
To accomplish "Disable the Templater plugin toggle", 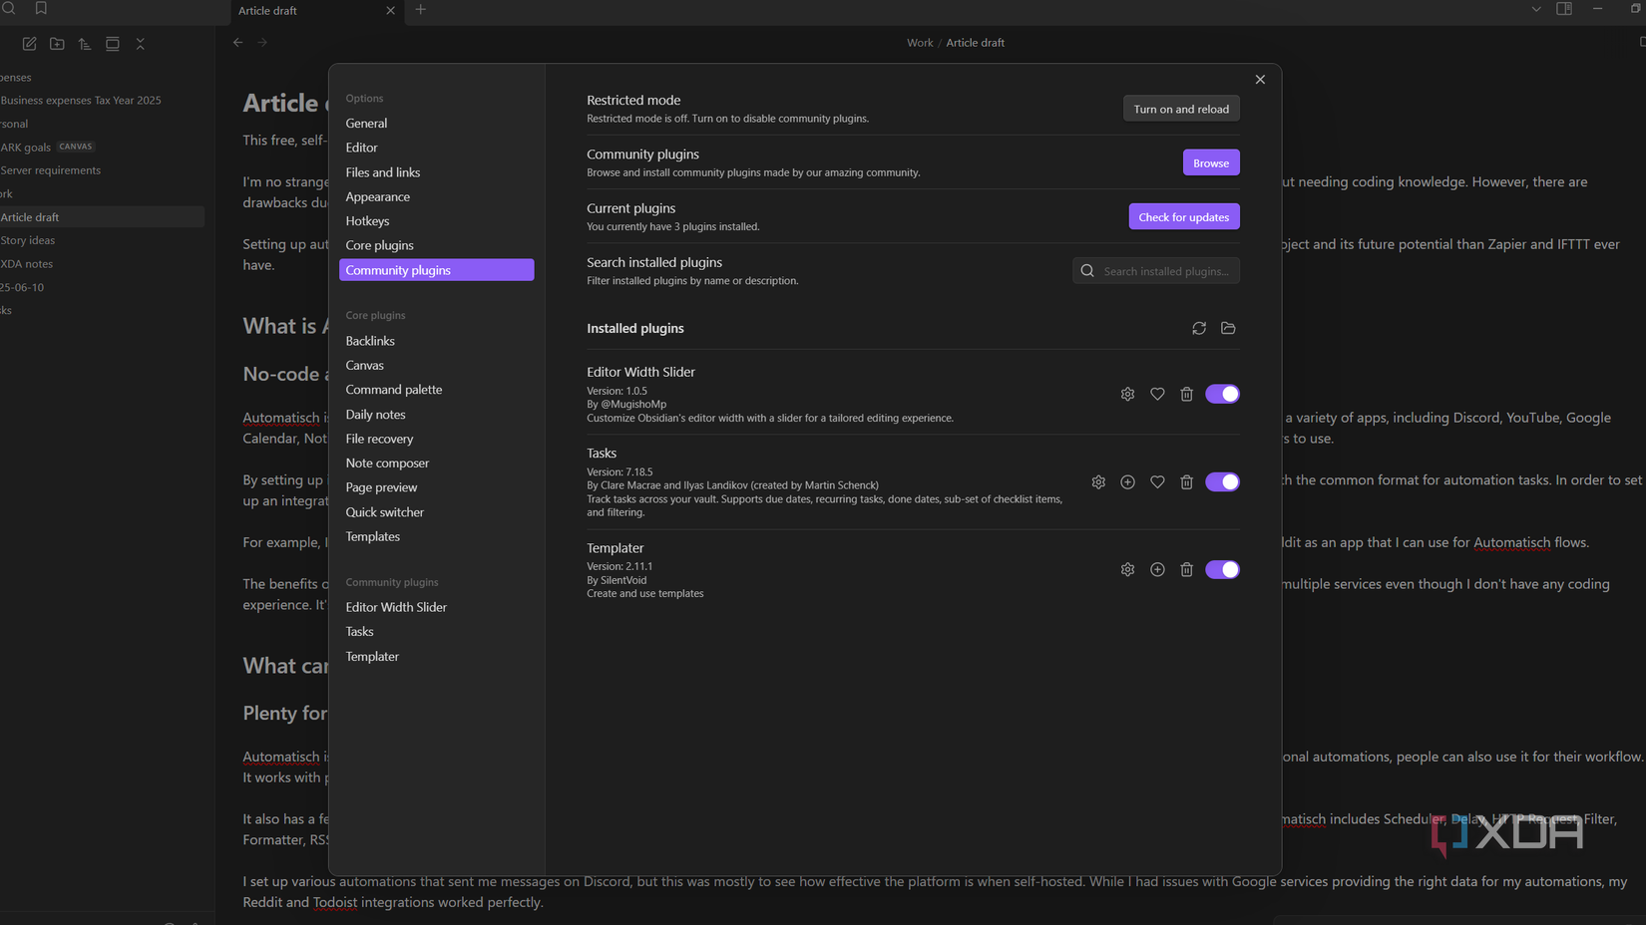I will (1222, 569).
